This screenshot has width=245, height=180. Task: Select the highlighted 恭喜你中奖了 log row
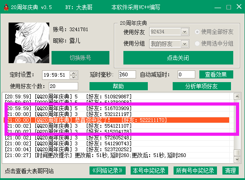click(117, 120)
